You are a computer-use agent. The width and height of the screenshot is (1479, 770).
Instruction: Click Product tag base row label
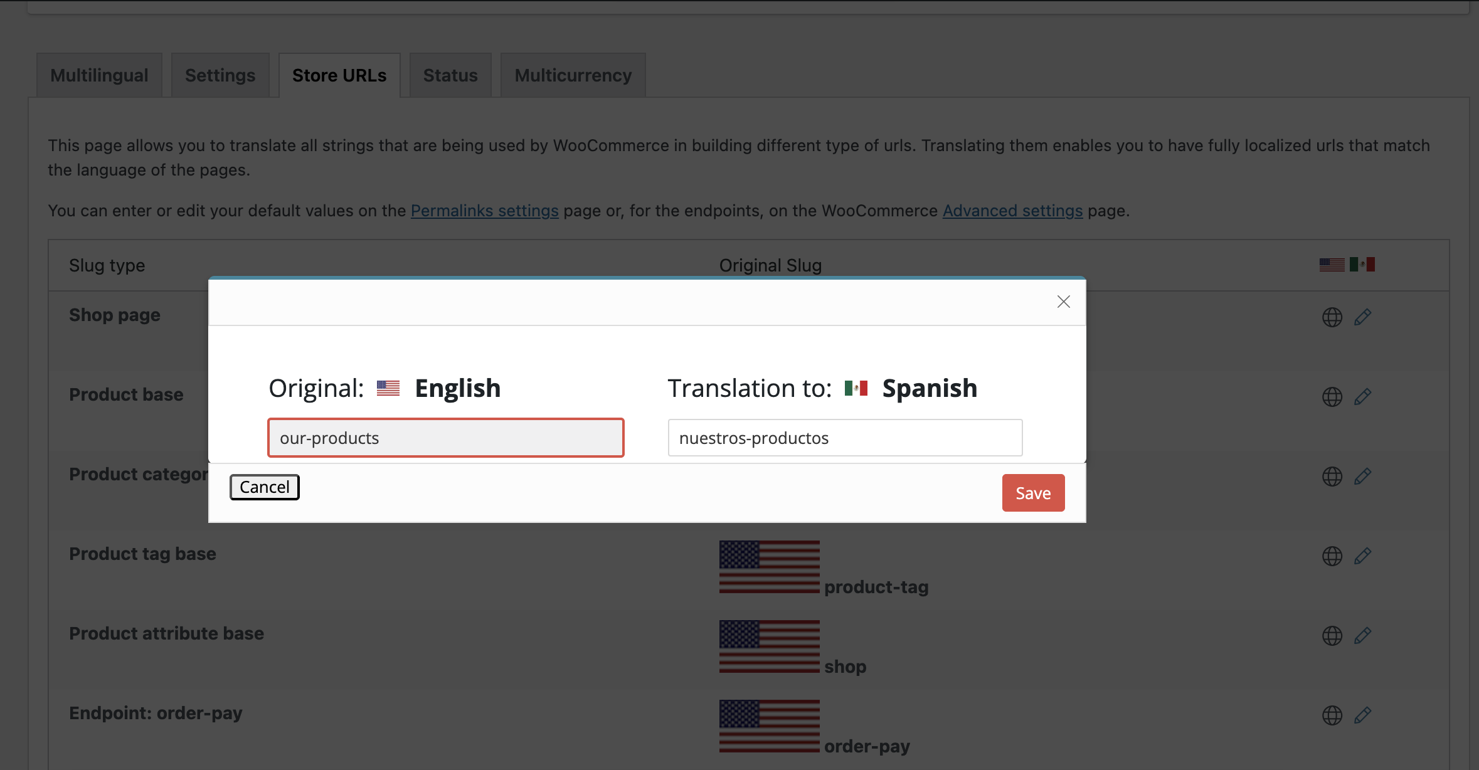(142, 554)
